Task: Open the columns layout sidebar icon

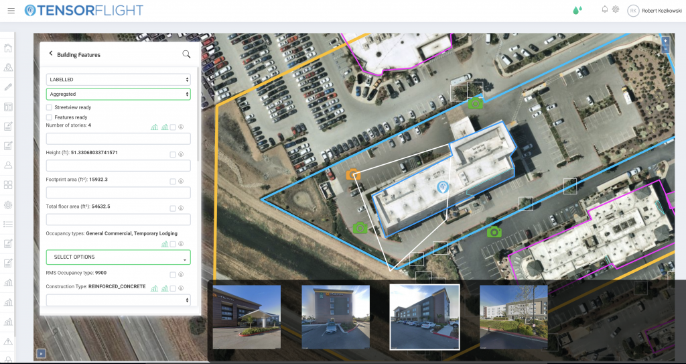Action: tap(8, 107)
